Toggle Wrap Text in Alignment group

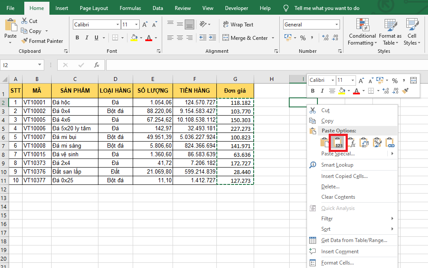238,25
